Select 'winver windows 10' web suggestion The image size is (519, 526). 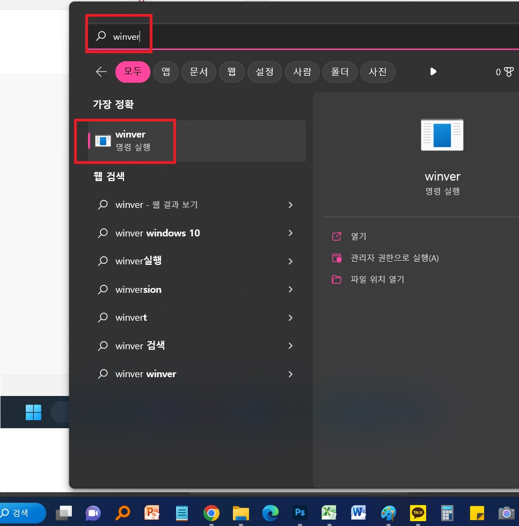196,233
